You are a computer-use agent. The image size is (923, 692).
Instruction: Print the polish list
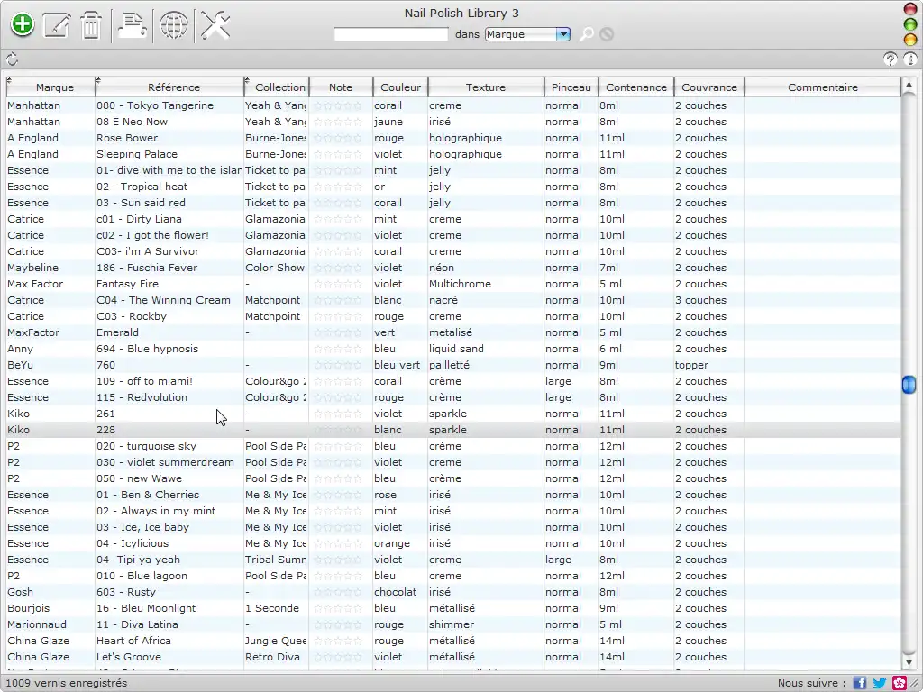pos(132,25)
